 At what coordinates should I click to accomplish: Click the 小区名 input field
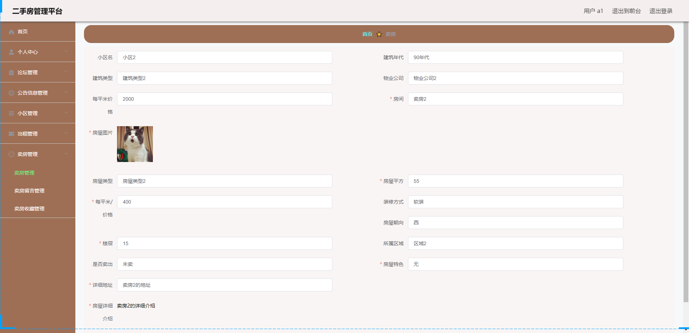coord(225,57)
